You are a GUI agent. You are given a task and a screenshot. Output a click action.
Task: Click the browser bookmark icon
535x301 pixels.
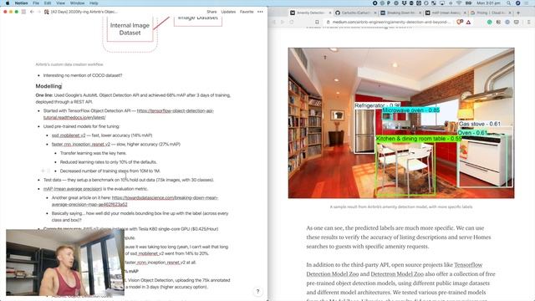tap(317, 23)
